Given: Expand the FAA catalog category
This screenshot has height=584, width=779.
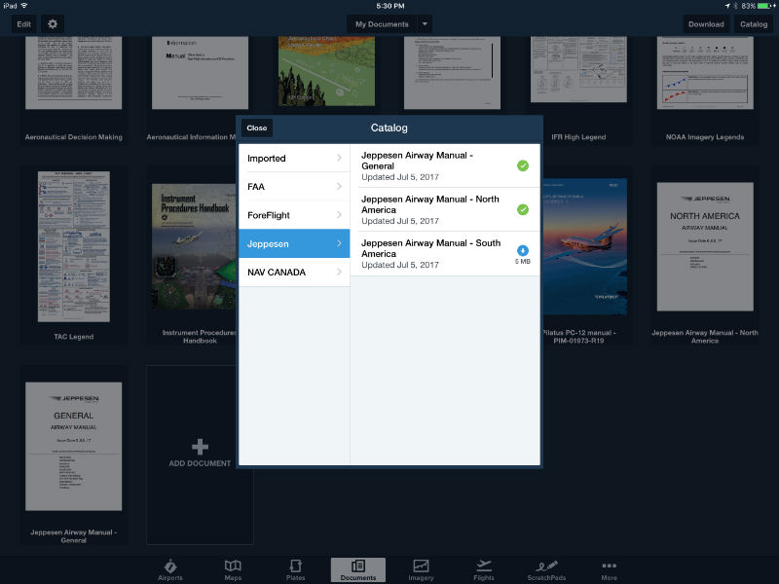Looking at the screenshot, I should pos(294,187).
